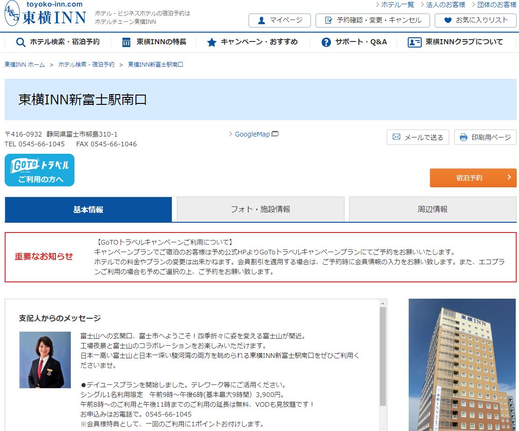This screenshot has width=519, height=431.
Task: Open the GoToトラベル banner
Action: click(40, 170)
